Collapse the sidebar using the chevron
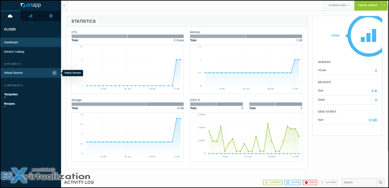The width and height of the screenshot is (389, 188). (64, 5)
